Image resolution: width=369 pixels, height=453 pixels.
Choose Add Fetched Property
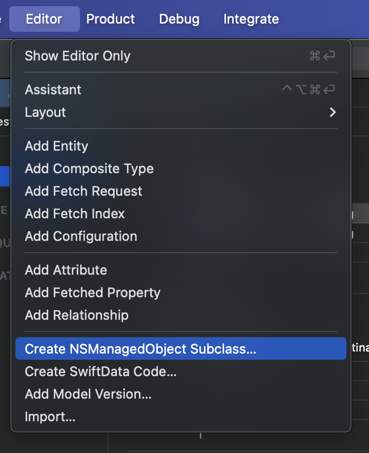181,293
